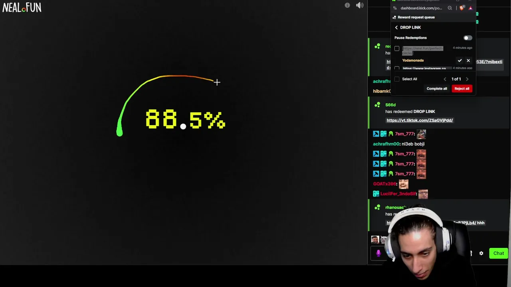Open the Brave Shields lion icon
The height and width of the screenshot is (287, 511).
(462, 8)
